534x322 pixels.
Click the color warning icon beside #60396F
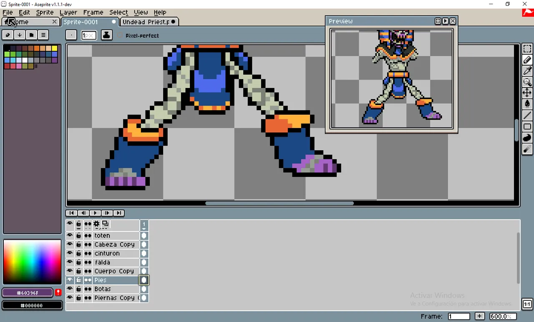coord(58,292)
